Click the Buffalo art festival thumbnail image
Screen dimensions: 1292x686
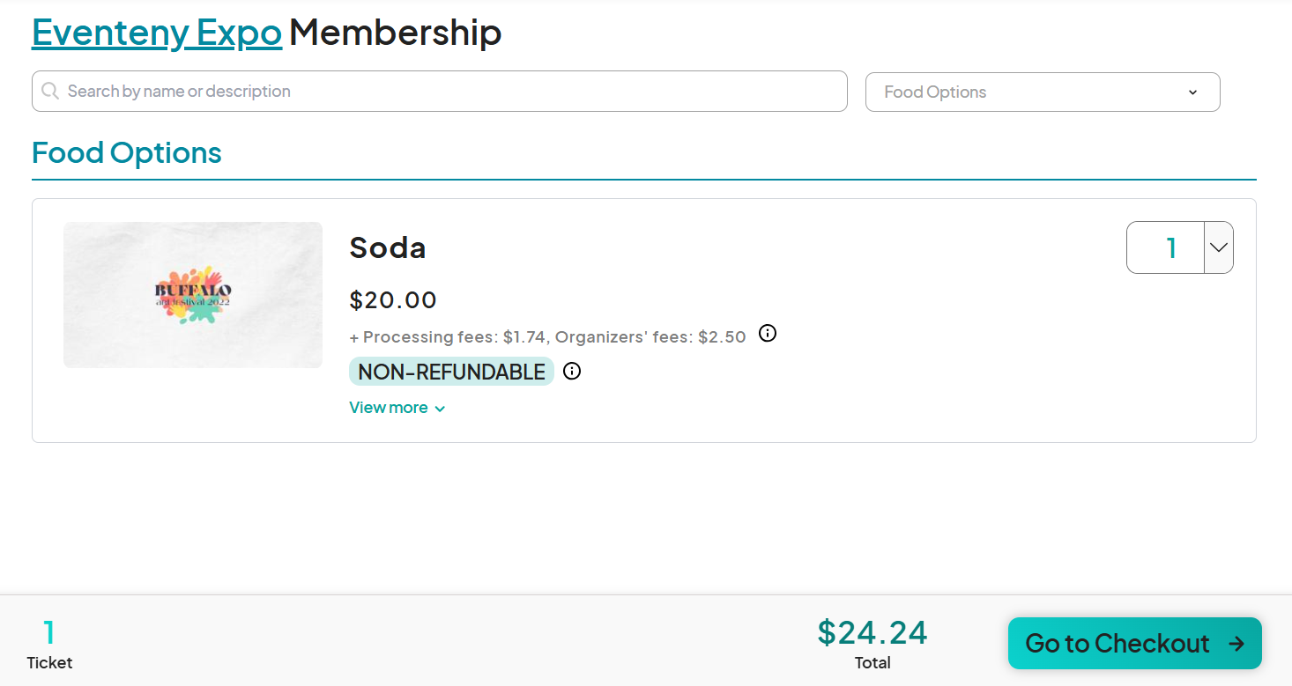[193, 295]
